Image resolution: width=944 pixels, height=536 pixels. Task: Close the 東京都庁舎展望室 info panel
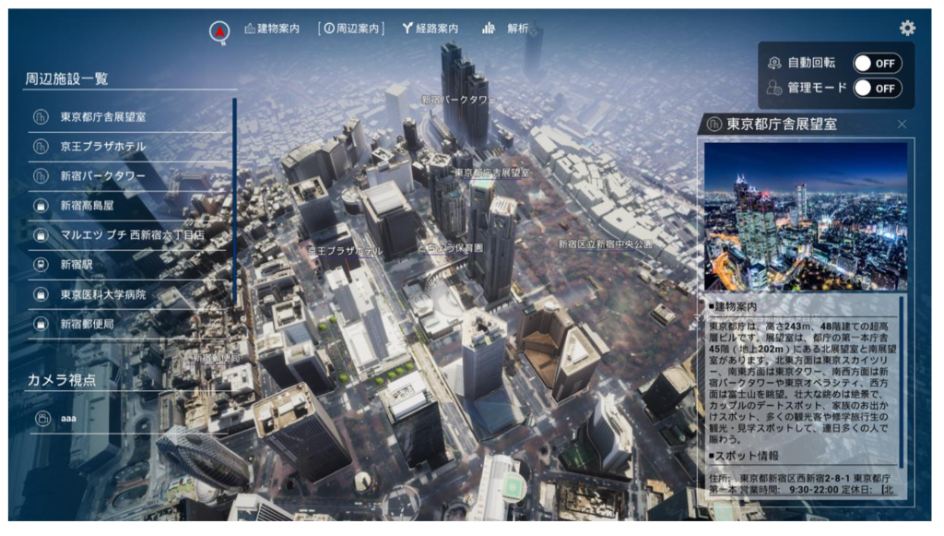[902, 124]
